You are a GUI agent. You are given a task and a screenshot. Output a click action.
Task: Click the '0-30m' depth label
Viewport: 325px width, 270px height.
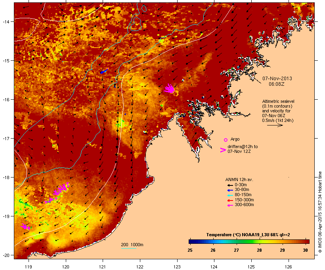(241, 185)
